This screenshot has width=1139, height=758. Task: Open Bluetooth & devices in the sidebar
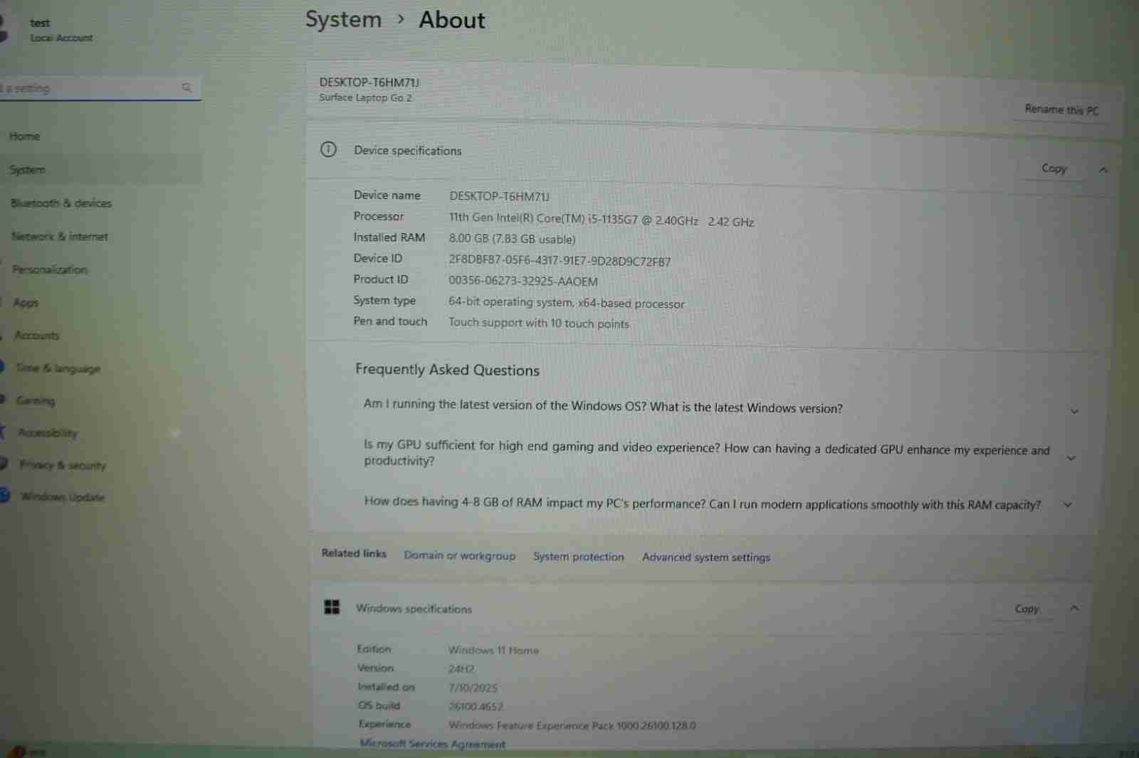pos(61,203)
